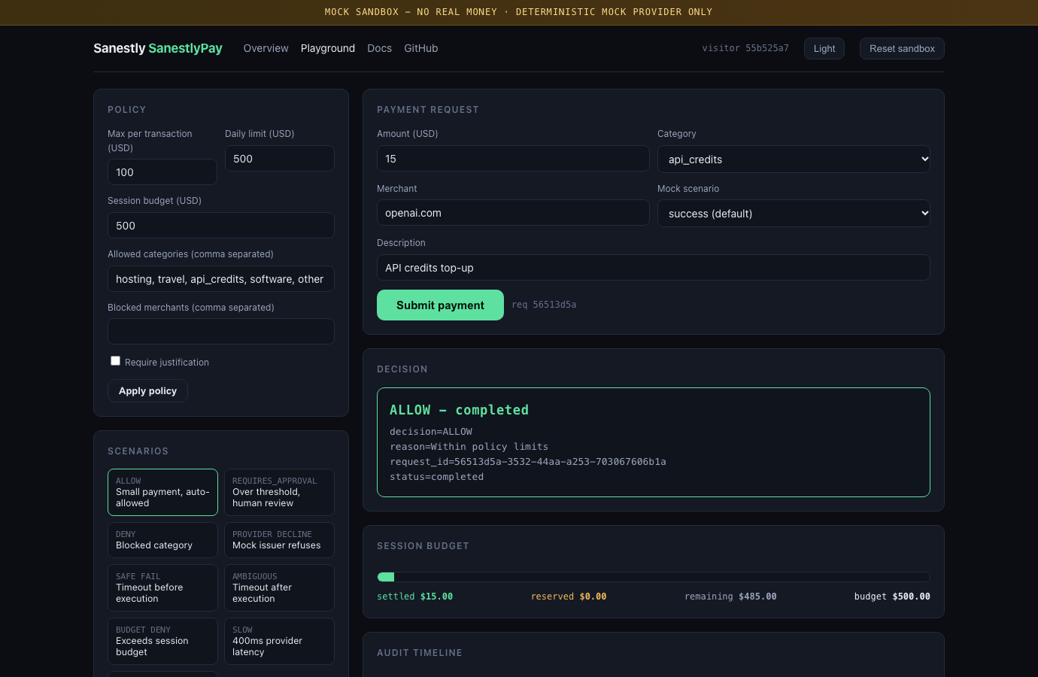Click the 'budget $500.00' value
This screenshot has height=677, width=1038.
(x=892, y=597)
